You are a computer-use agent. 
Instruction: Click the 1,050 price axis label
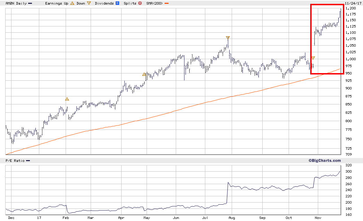[351, 46]
